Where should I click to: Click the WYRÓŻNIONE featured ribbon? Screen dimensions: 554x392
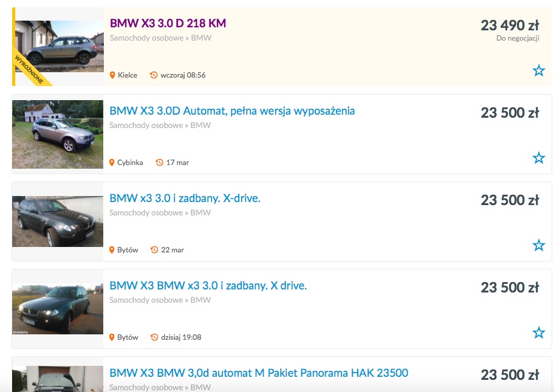pyautogui.click(x=30, y=69)
